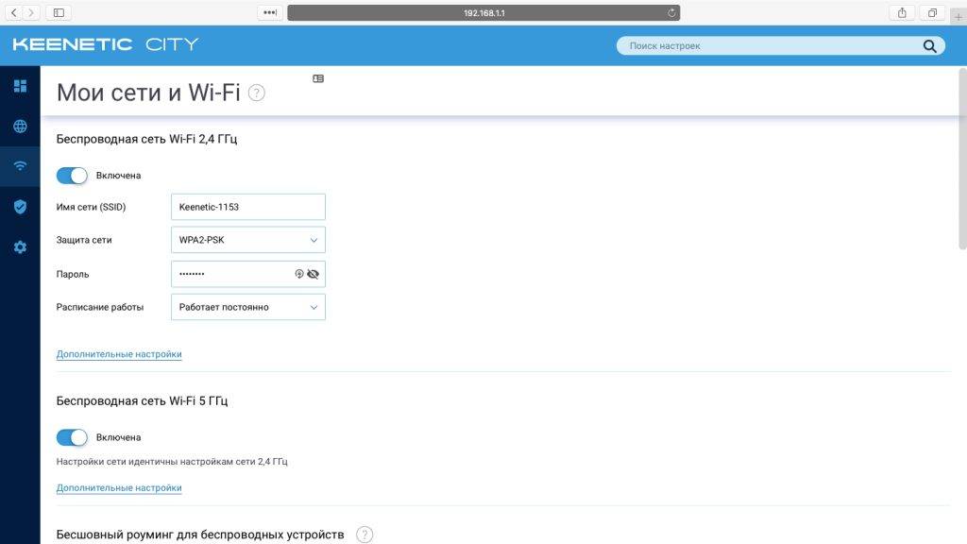Open Дополнительные настройки for the 5 ГГц network
The height and width of the screenshot is (544, 967).
point(119,488)
